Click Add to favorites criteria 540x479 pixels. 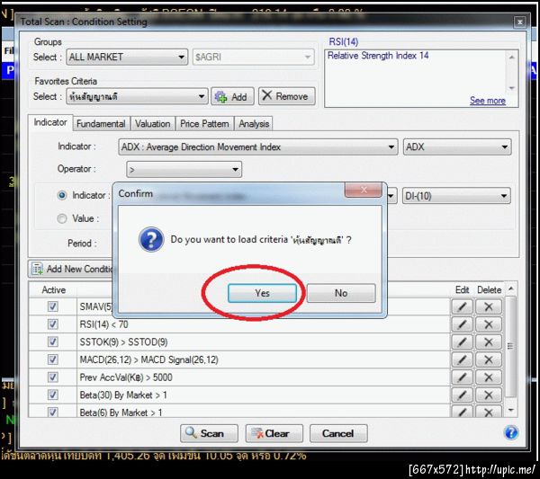[x=232, y=96]
